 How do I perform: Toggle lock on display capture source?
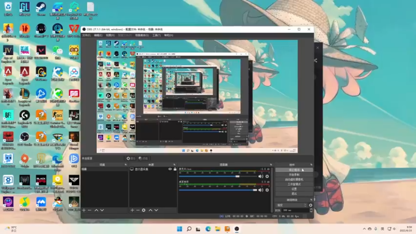tap(175, 169)
